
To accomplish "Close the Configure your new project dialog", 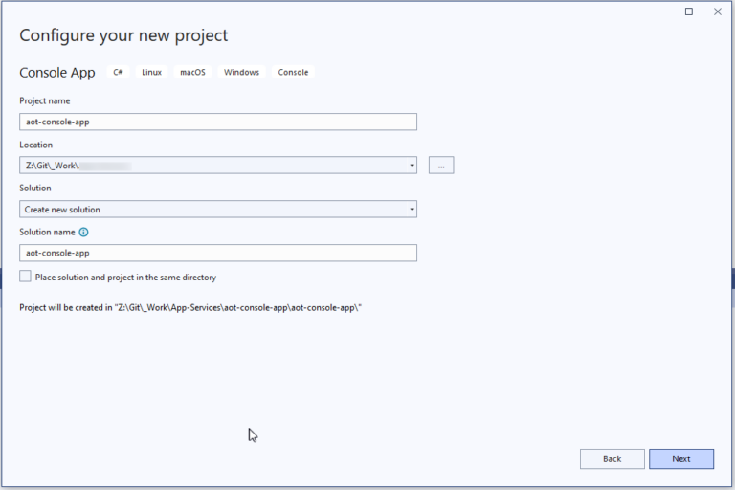I will pos(718,11).
